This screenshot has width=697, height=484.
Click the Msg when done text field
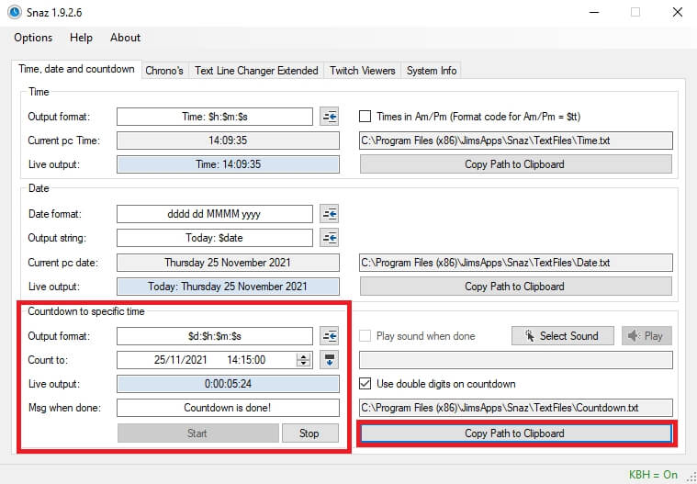click(228, 408)
